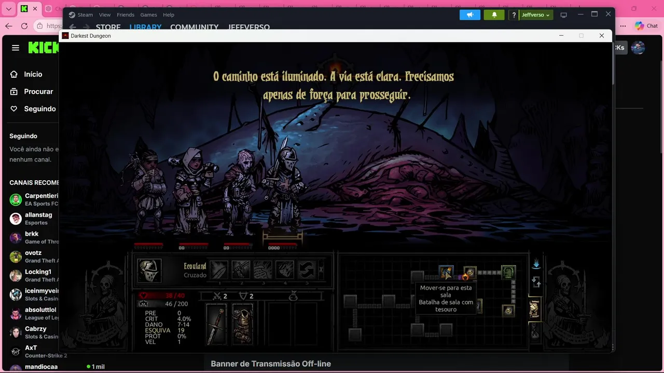Open the View menu in Steam
The width and height of the screenshot is (664, 373).
click(105, 15)
